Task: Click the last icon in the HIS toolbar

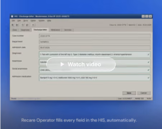Action: (x=33, y=25)
